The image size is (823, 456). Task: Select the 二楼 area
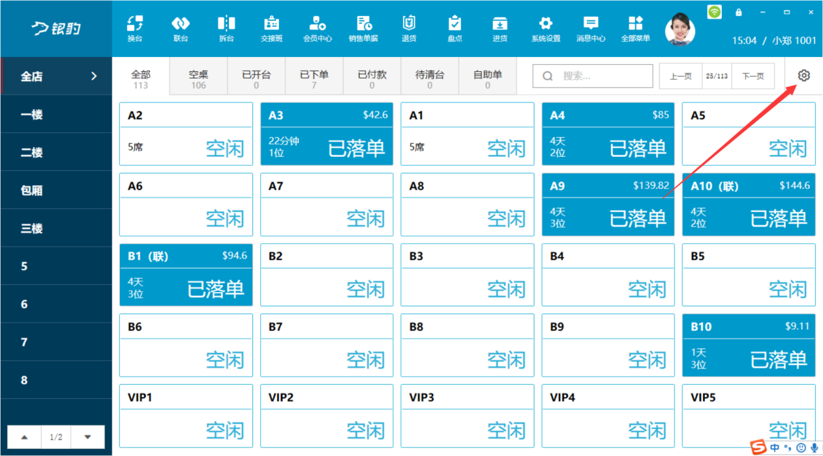point(56,152)
